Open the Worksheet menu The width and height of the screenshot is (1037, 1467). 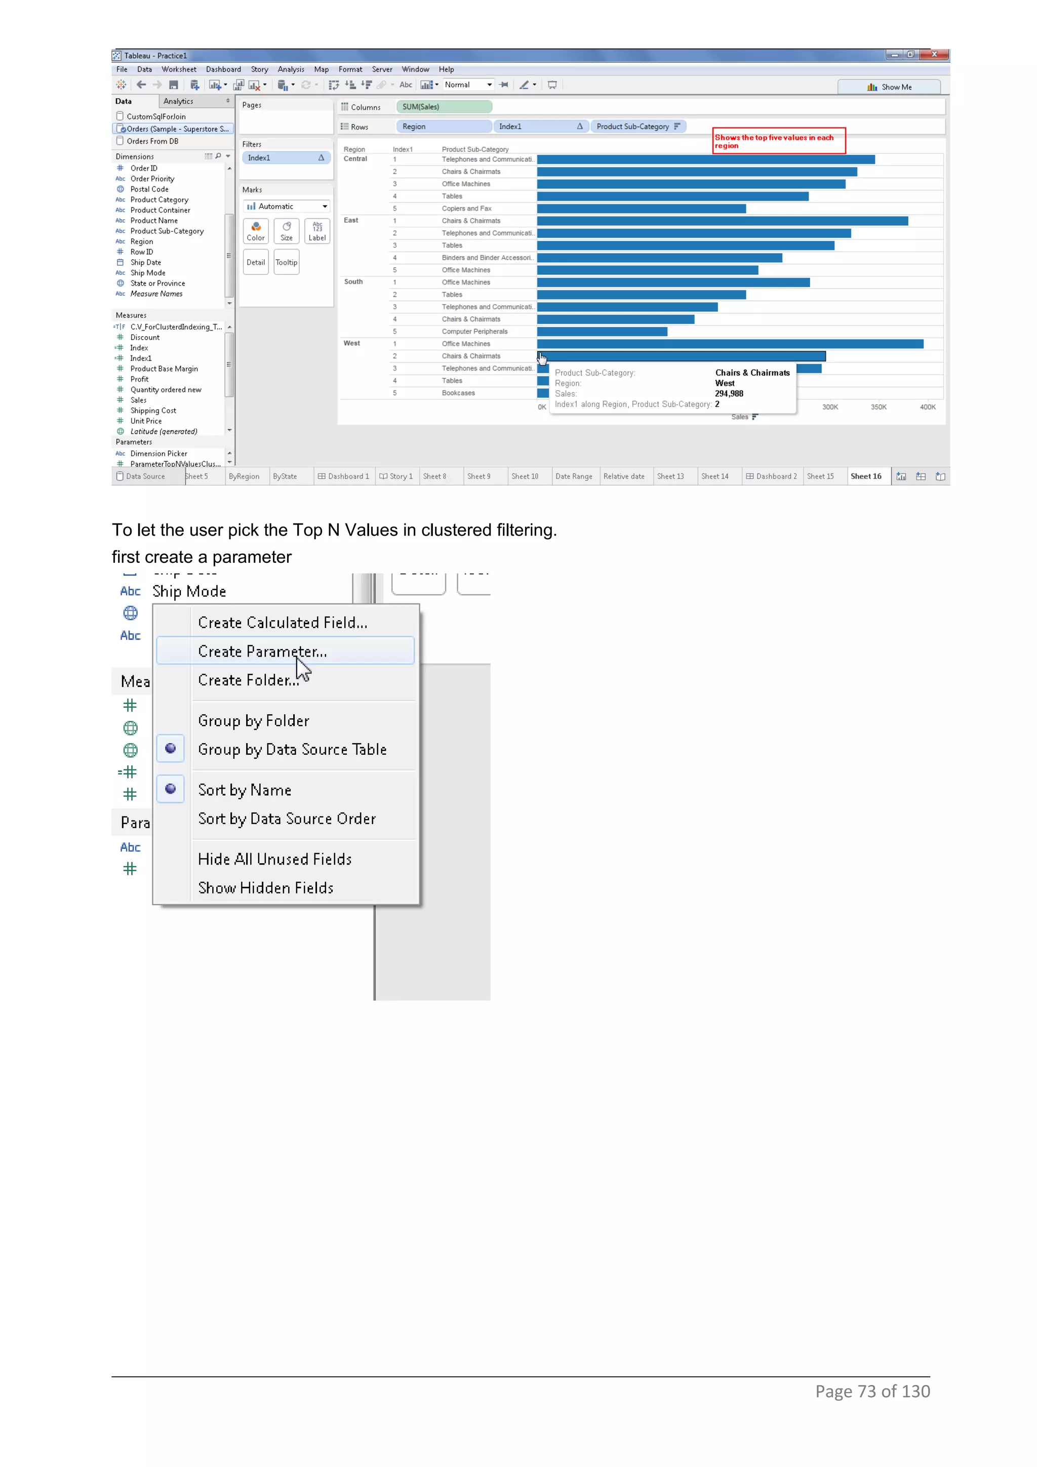pos(179,69)
